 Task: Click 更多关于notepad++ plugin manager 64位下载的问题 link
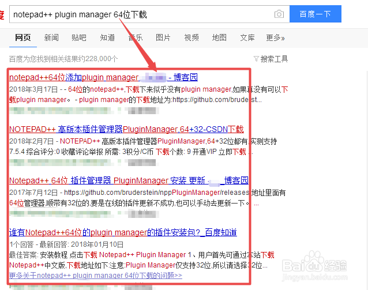pyautogui.click(x=96, y=275)
